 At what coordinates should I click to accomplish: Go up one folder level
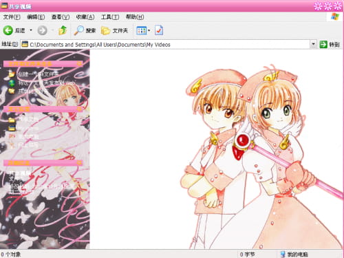coord(63,30)
